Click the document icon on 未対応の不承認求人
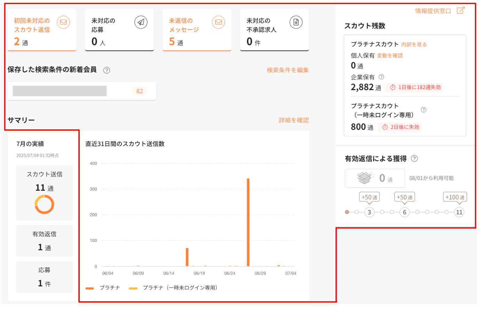 tap(296, 22)
